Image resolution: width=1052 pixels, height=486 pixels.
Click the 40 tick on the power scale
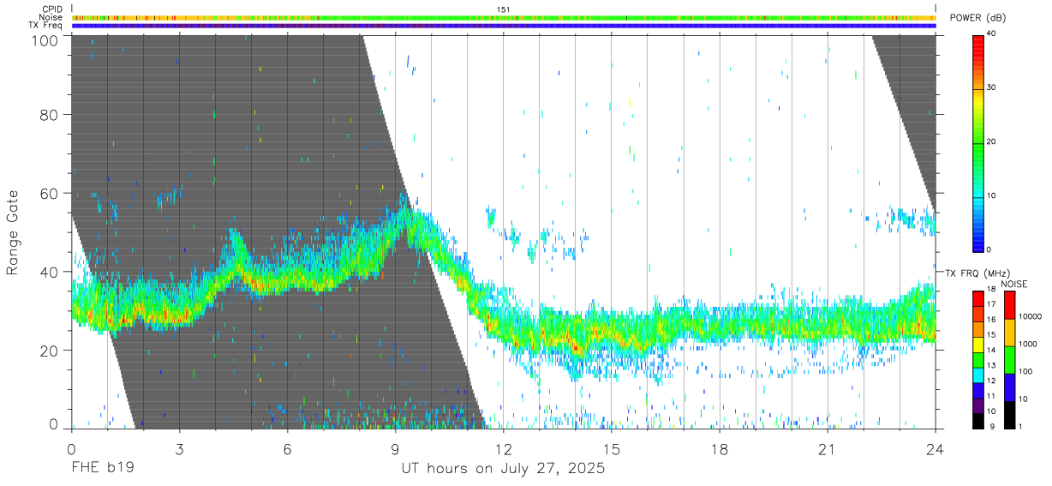(992, 34)
